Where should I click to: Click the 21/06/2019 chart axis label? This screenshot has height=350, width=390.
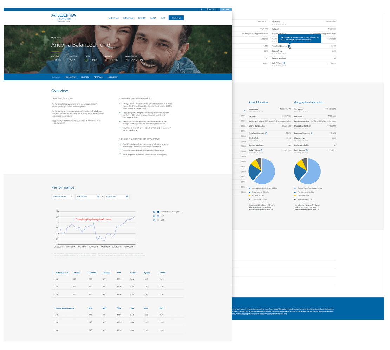[x=59, y=247]
